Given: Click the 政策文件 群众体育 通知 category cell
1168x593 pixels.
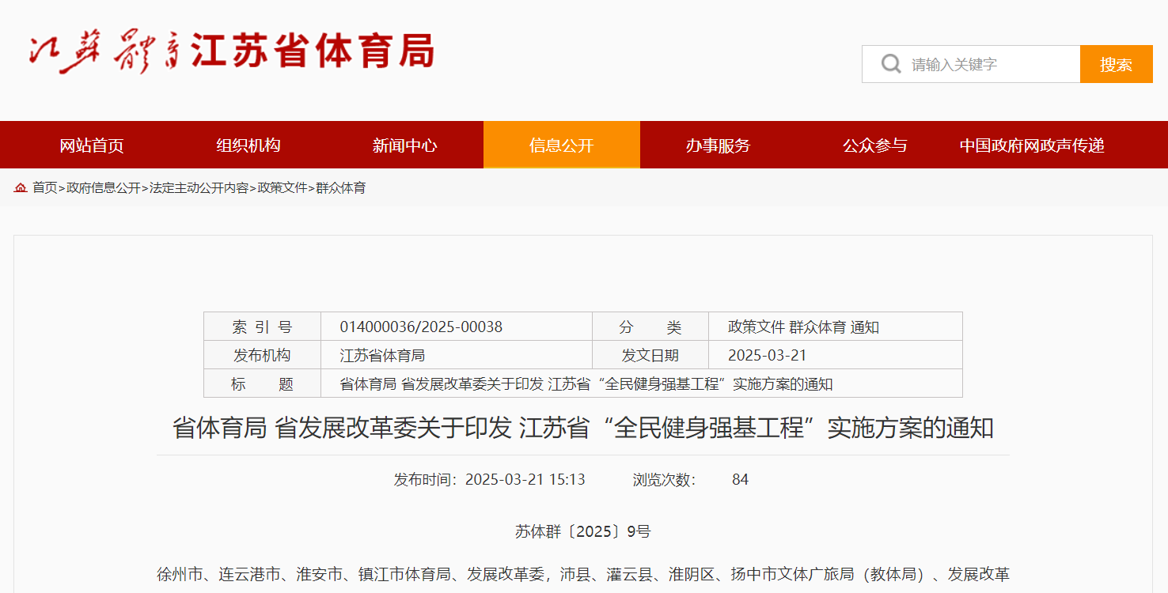Looking at the screenshot, I should pyautogui.click(x=803, y=327).
